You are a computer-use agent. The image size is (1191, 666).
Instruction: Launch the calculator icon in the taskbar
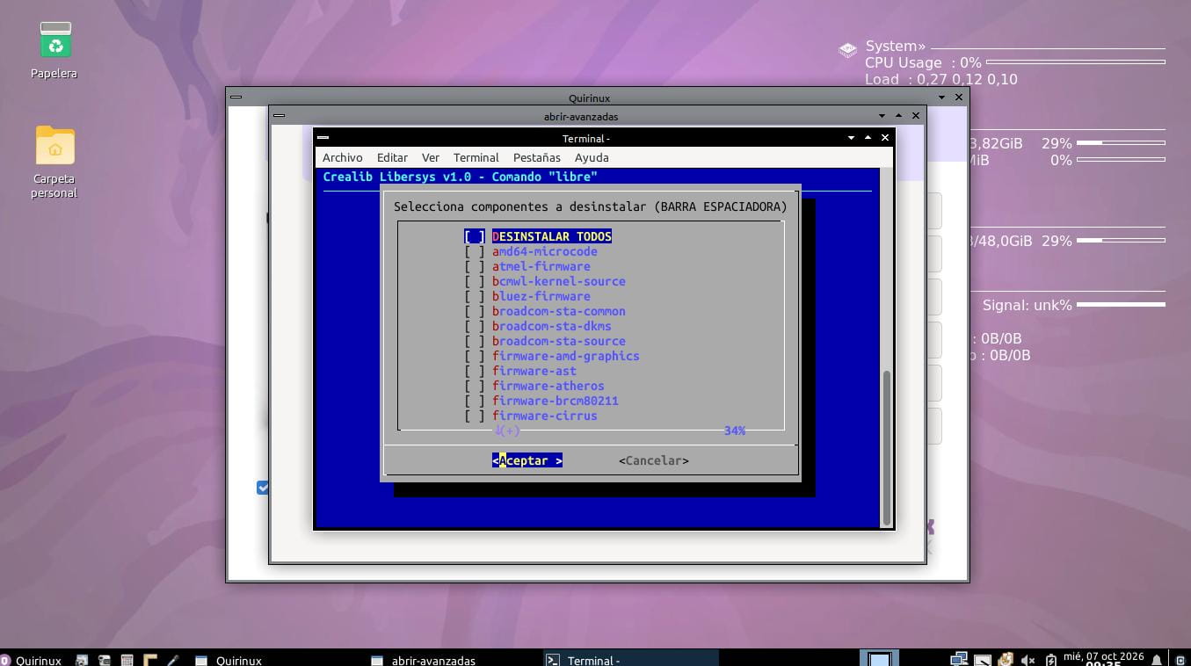pyautogui.click(x=127, y=660)
